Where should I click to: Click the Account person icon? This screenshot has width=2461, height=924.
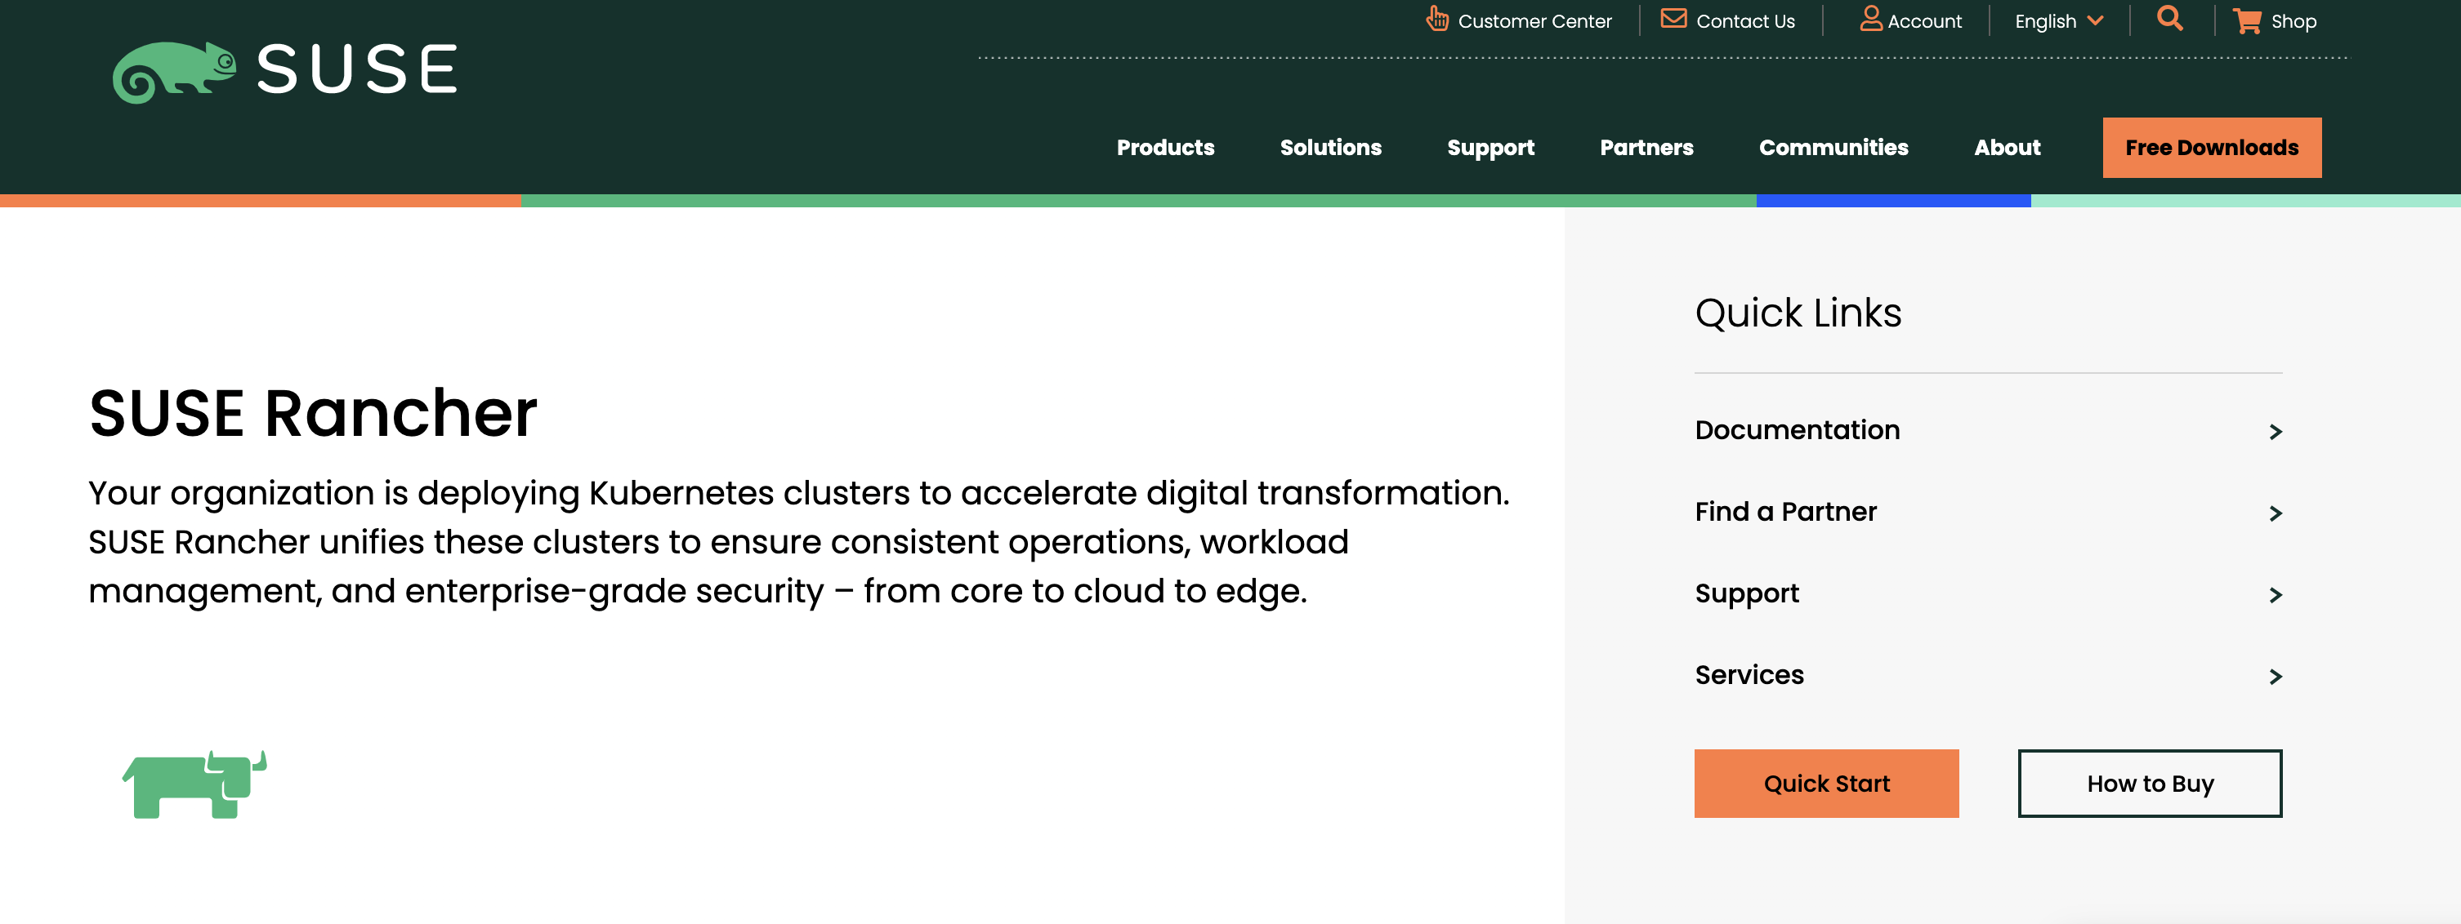[x=1869, y=19]
